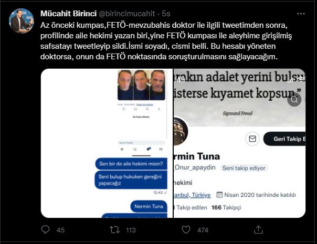Click the Galata tower profile picture
Screen dimensions: 317x244
tap(181, 131)
